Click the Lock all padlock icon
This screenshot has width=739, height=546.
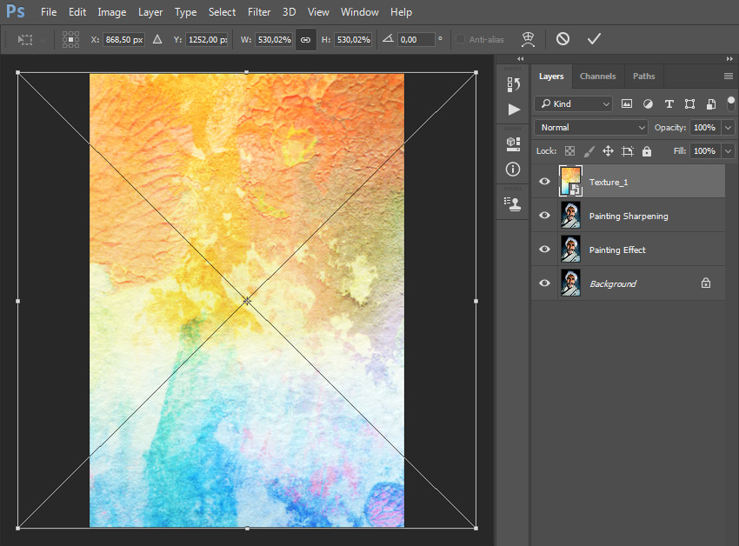(646, 151)
